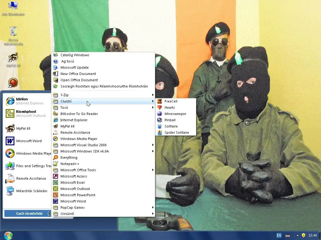Open Mo Ríomhaire desktop icon
The image size is (321, 240).
click(13, 8)
